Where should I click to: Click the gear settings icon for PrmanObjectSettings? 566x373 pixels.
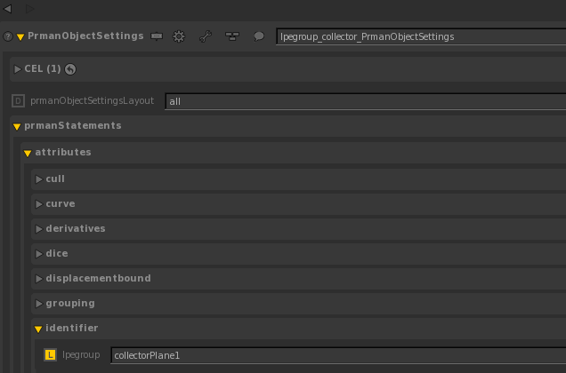tap(178, 36)
